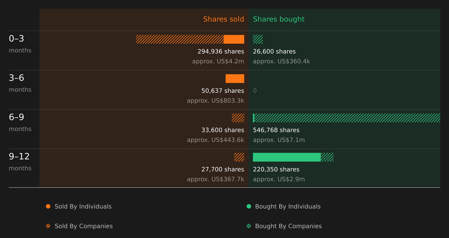Click the 220,350 shares value
This screenshot has width=449, height=238.
(x=276, y=169)
